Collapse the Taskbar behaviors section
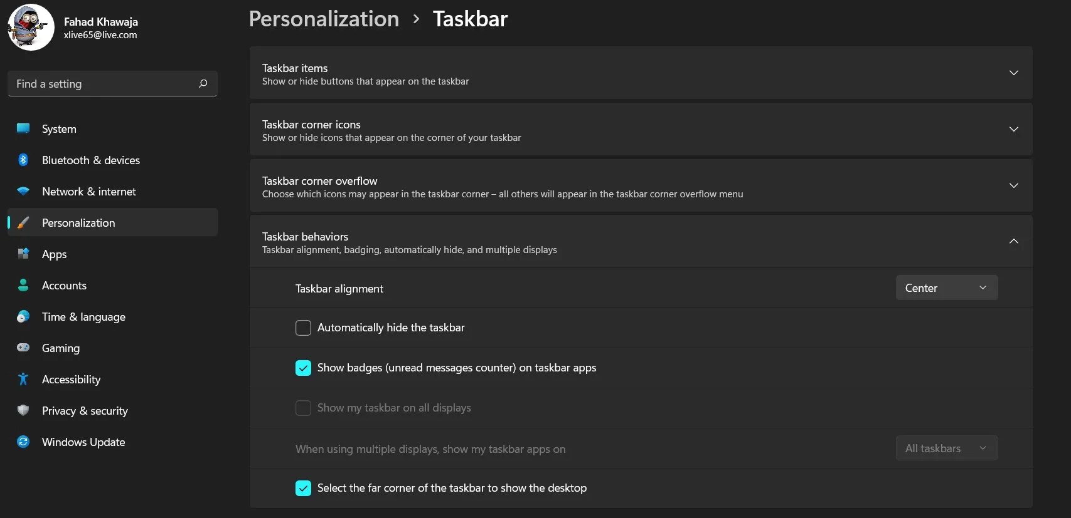The image size is (1071, 518). pos(1013,241)
